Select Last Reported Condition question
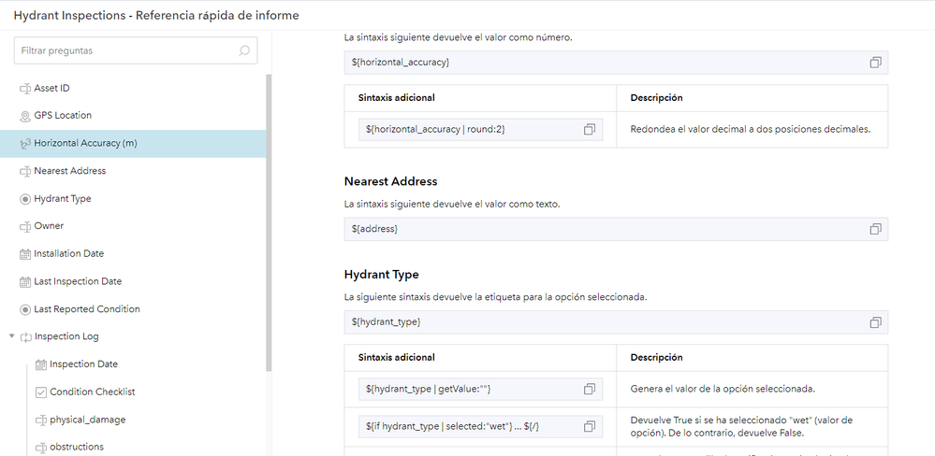Image resolution: width=935 pixels, height=456 pixels. pos(86,309)
